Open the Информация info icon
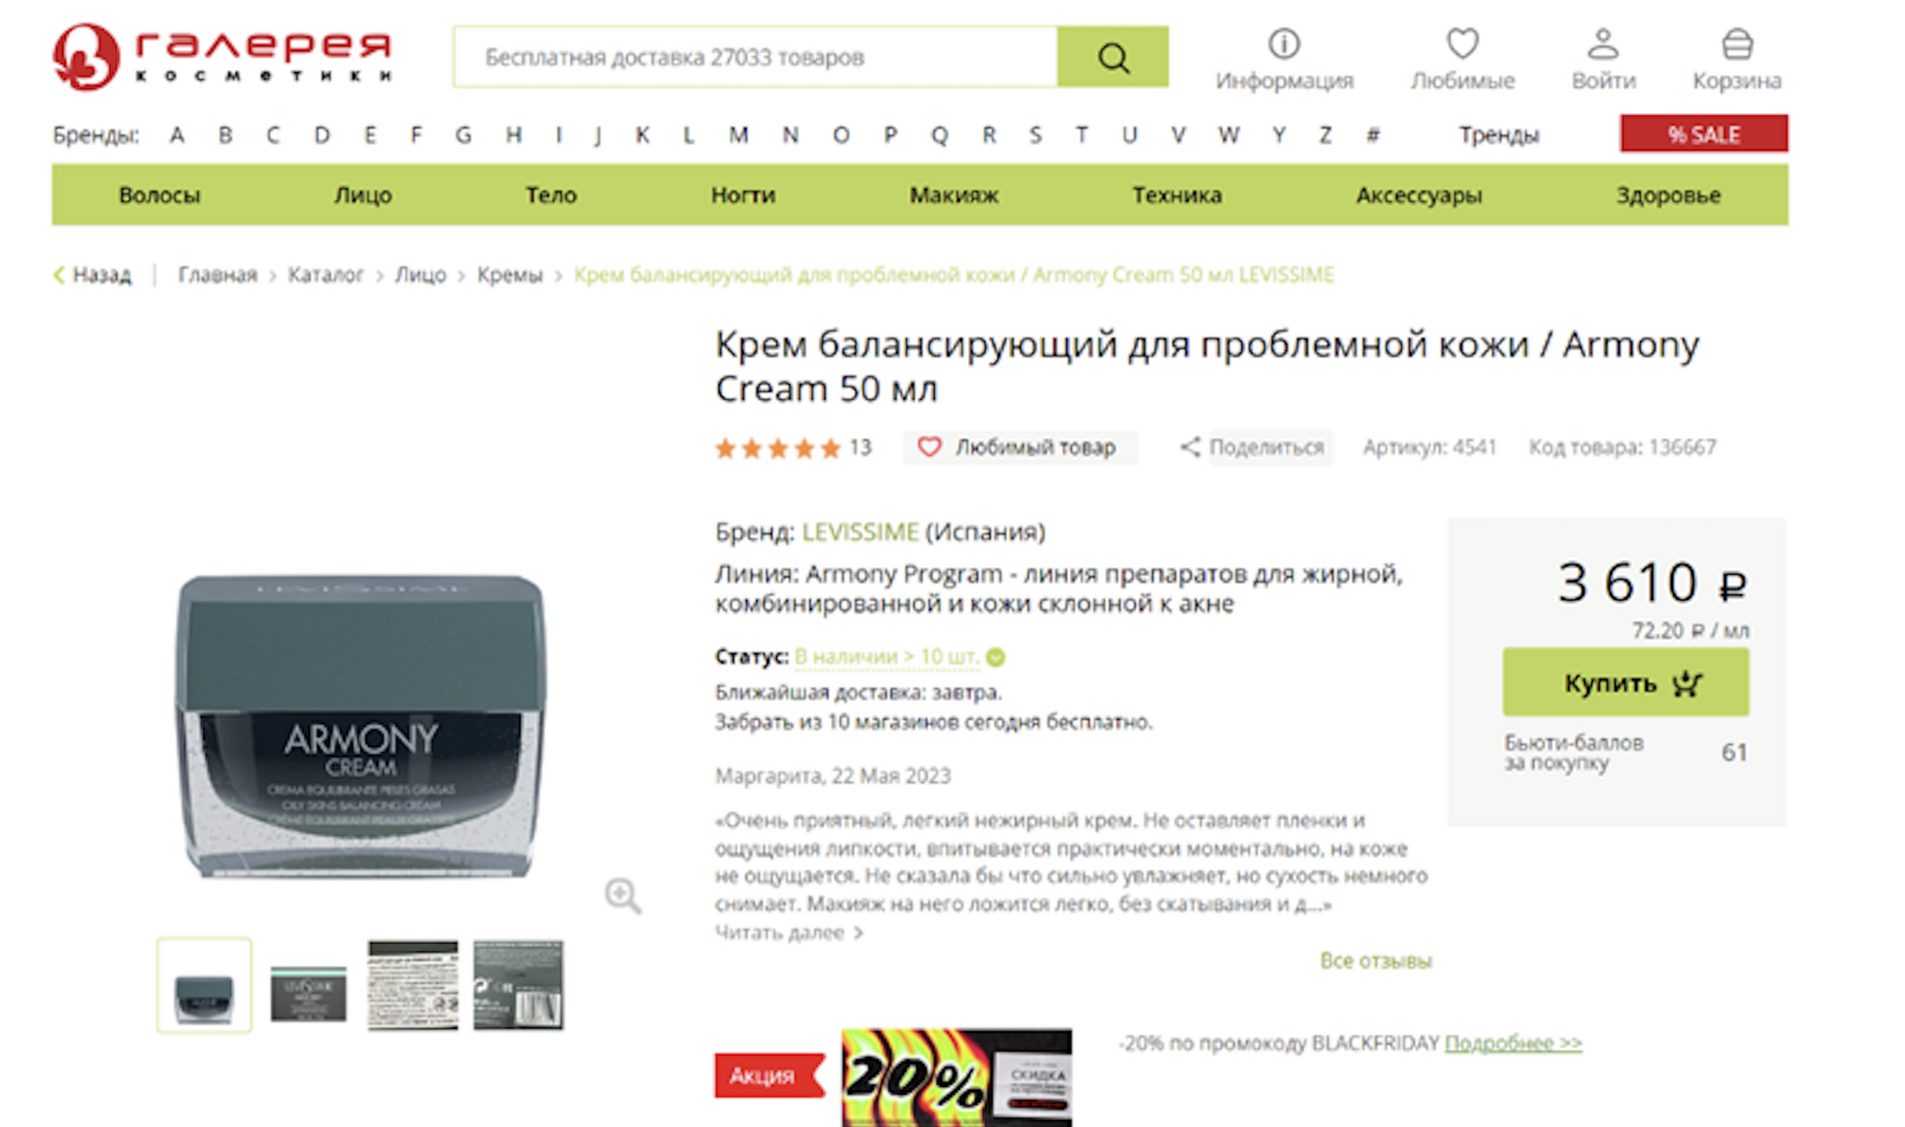The height and width of the screenshot is (1127, 1905). [1284, 44]
